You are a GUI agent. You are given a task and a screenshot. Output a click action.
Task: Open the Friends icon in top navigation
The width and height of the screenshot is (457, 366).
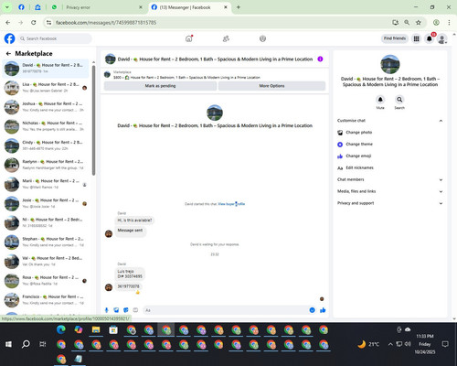[226, 38]
